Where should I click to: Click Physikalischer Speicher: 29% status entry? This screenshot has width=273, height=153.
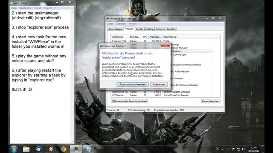(169, 110)
